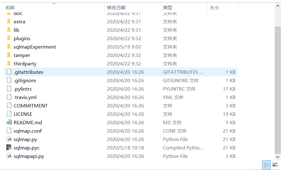This screenshot has width=281, height=170.
Task: Click the .pylintrc file icon
Action: coord(9,89)
